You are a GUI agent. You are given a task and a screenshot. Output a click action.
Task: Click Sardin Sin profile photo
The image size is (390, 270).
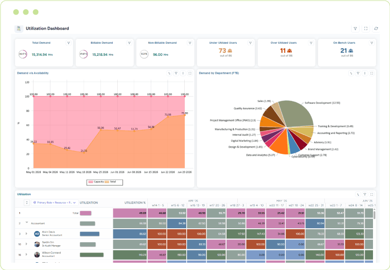click(x=37, y=244)
